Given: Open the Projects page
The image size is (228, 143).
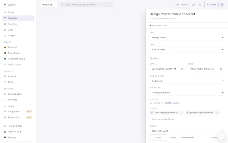Looking at the screenshot, I should [18, 76].
